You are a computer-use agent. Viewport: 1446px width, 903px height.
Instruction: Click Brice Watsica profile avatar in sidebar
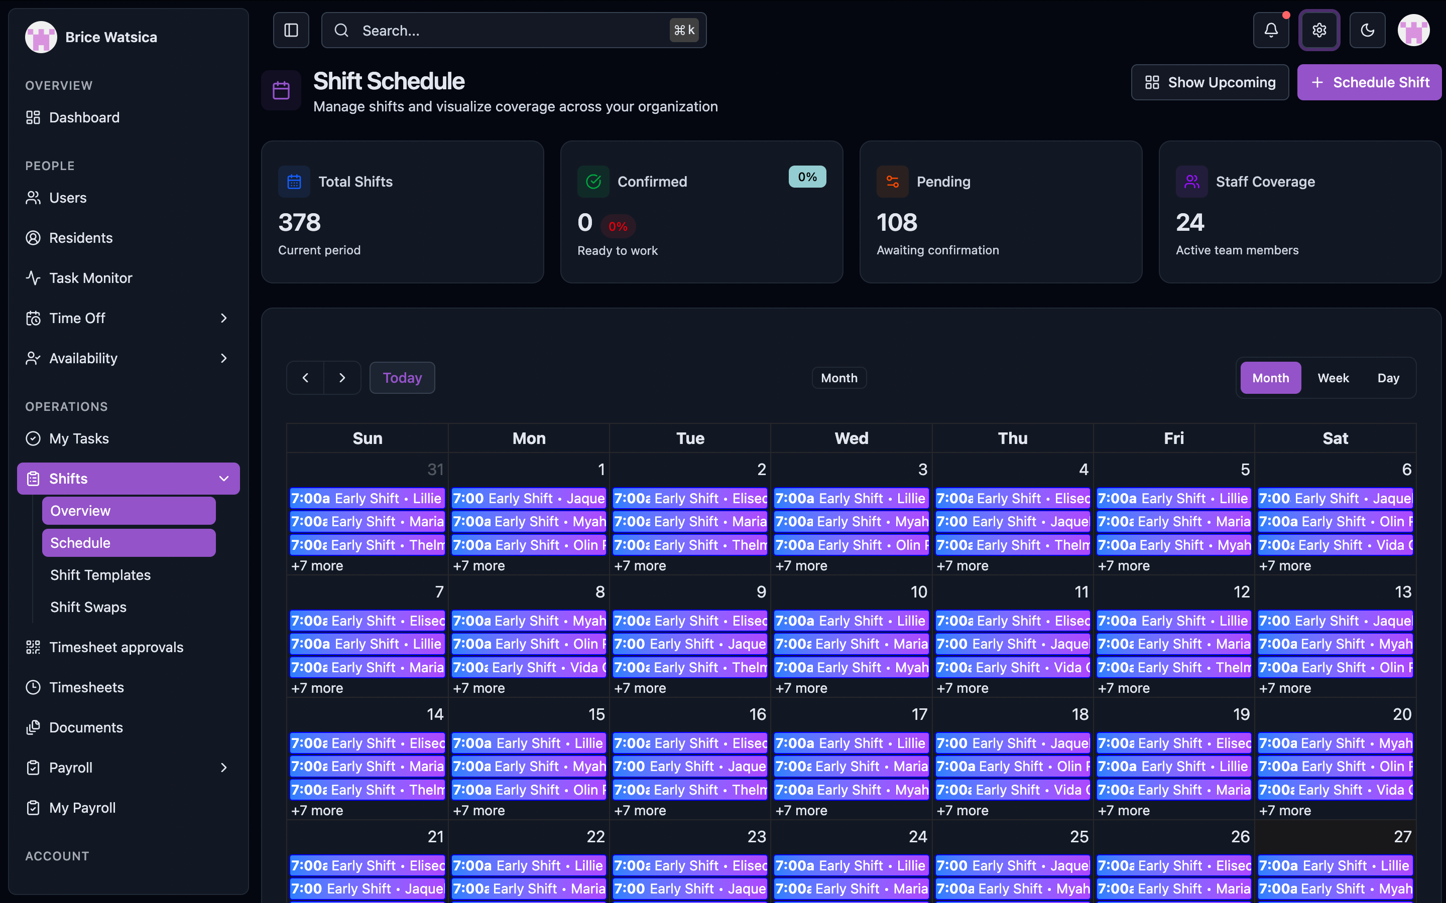click(41, 37)
